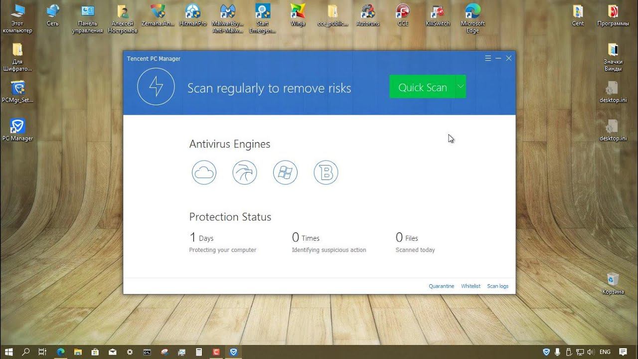
Task: Open Mail app from the taskbar
Action: [x=112, y=352]
